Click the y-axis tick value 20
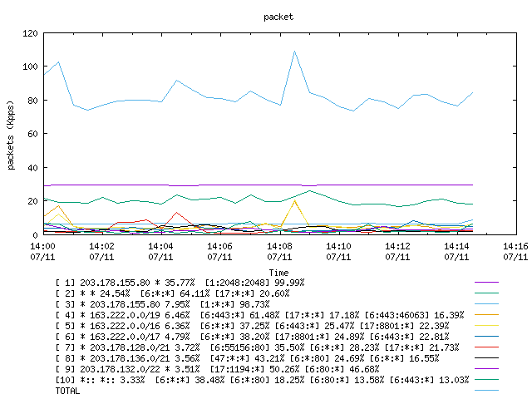532x399 pixels. point(32,201)
